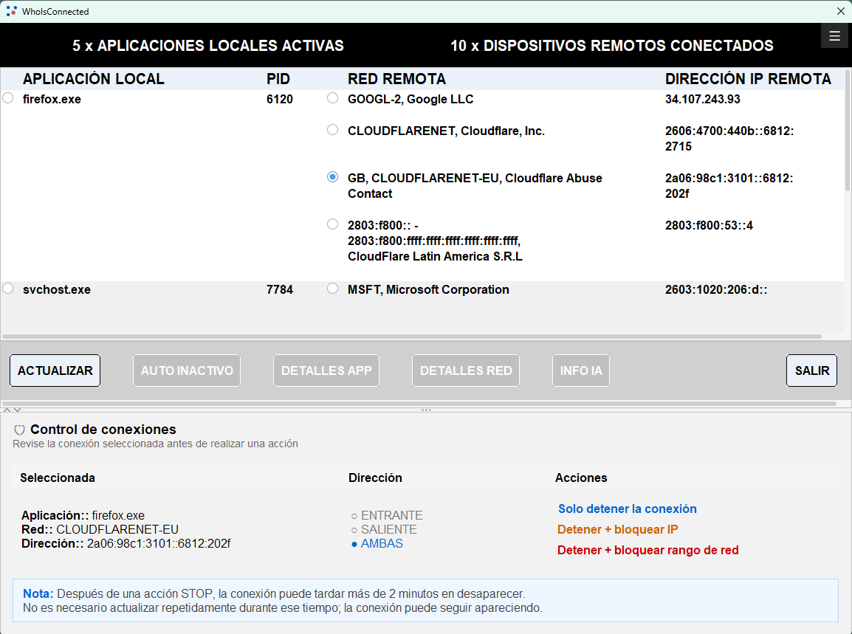Click IP address 2603:1020:206:d::
Screen dimensions: 852x634
[716, 289]
